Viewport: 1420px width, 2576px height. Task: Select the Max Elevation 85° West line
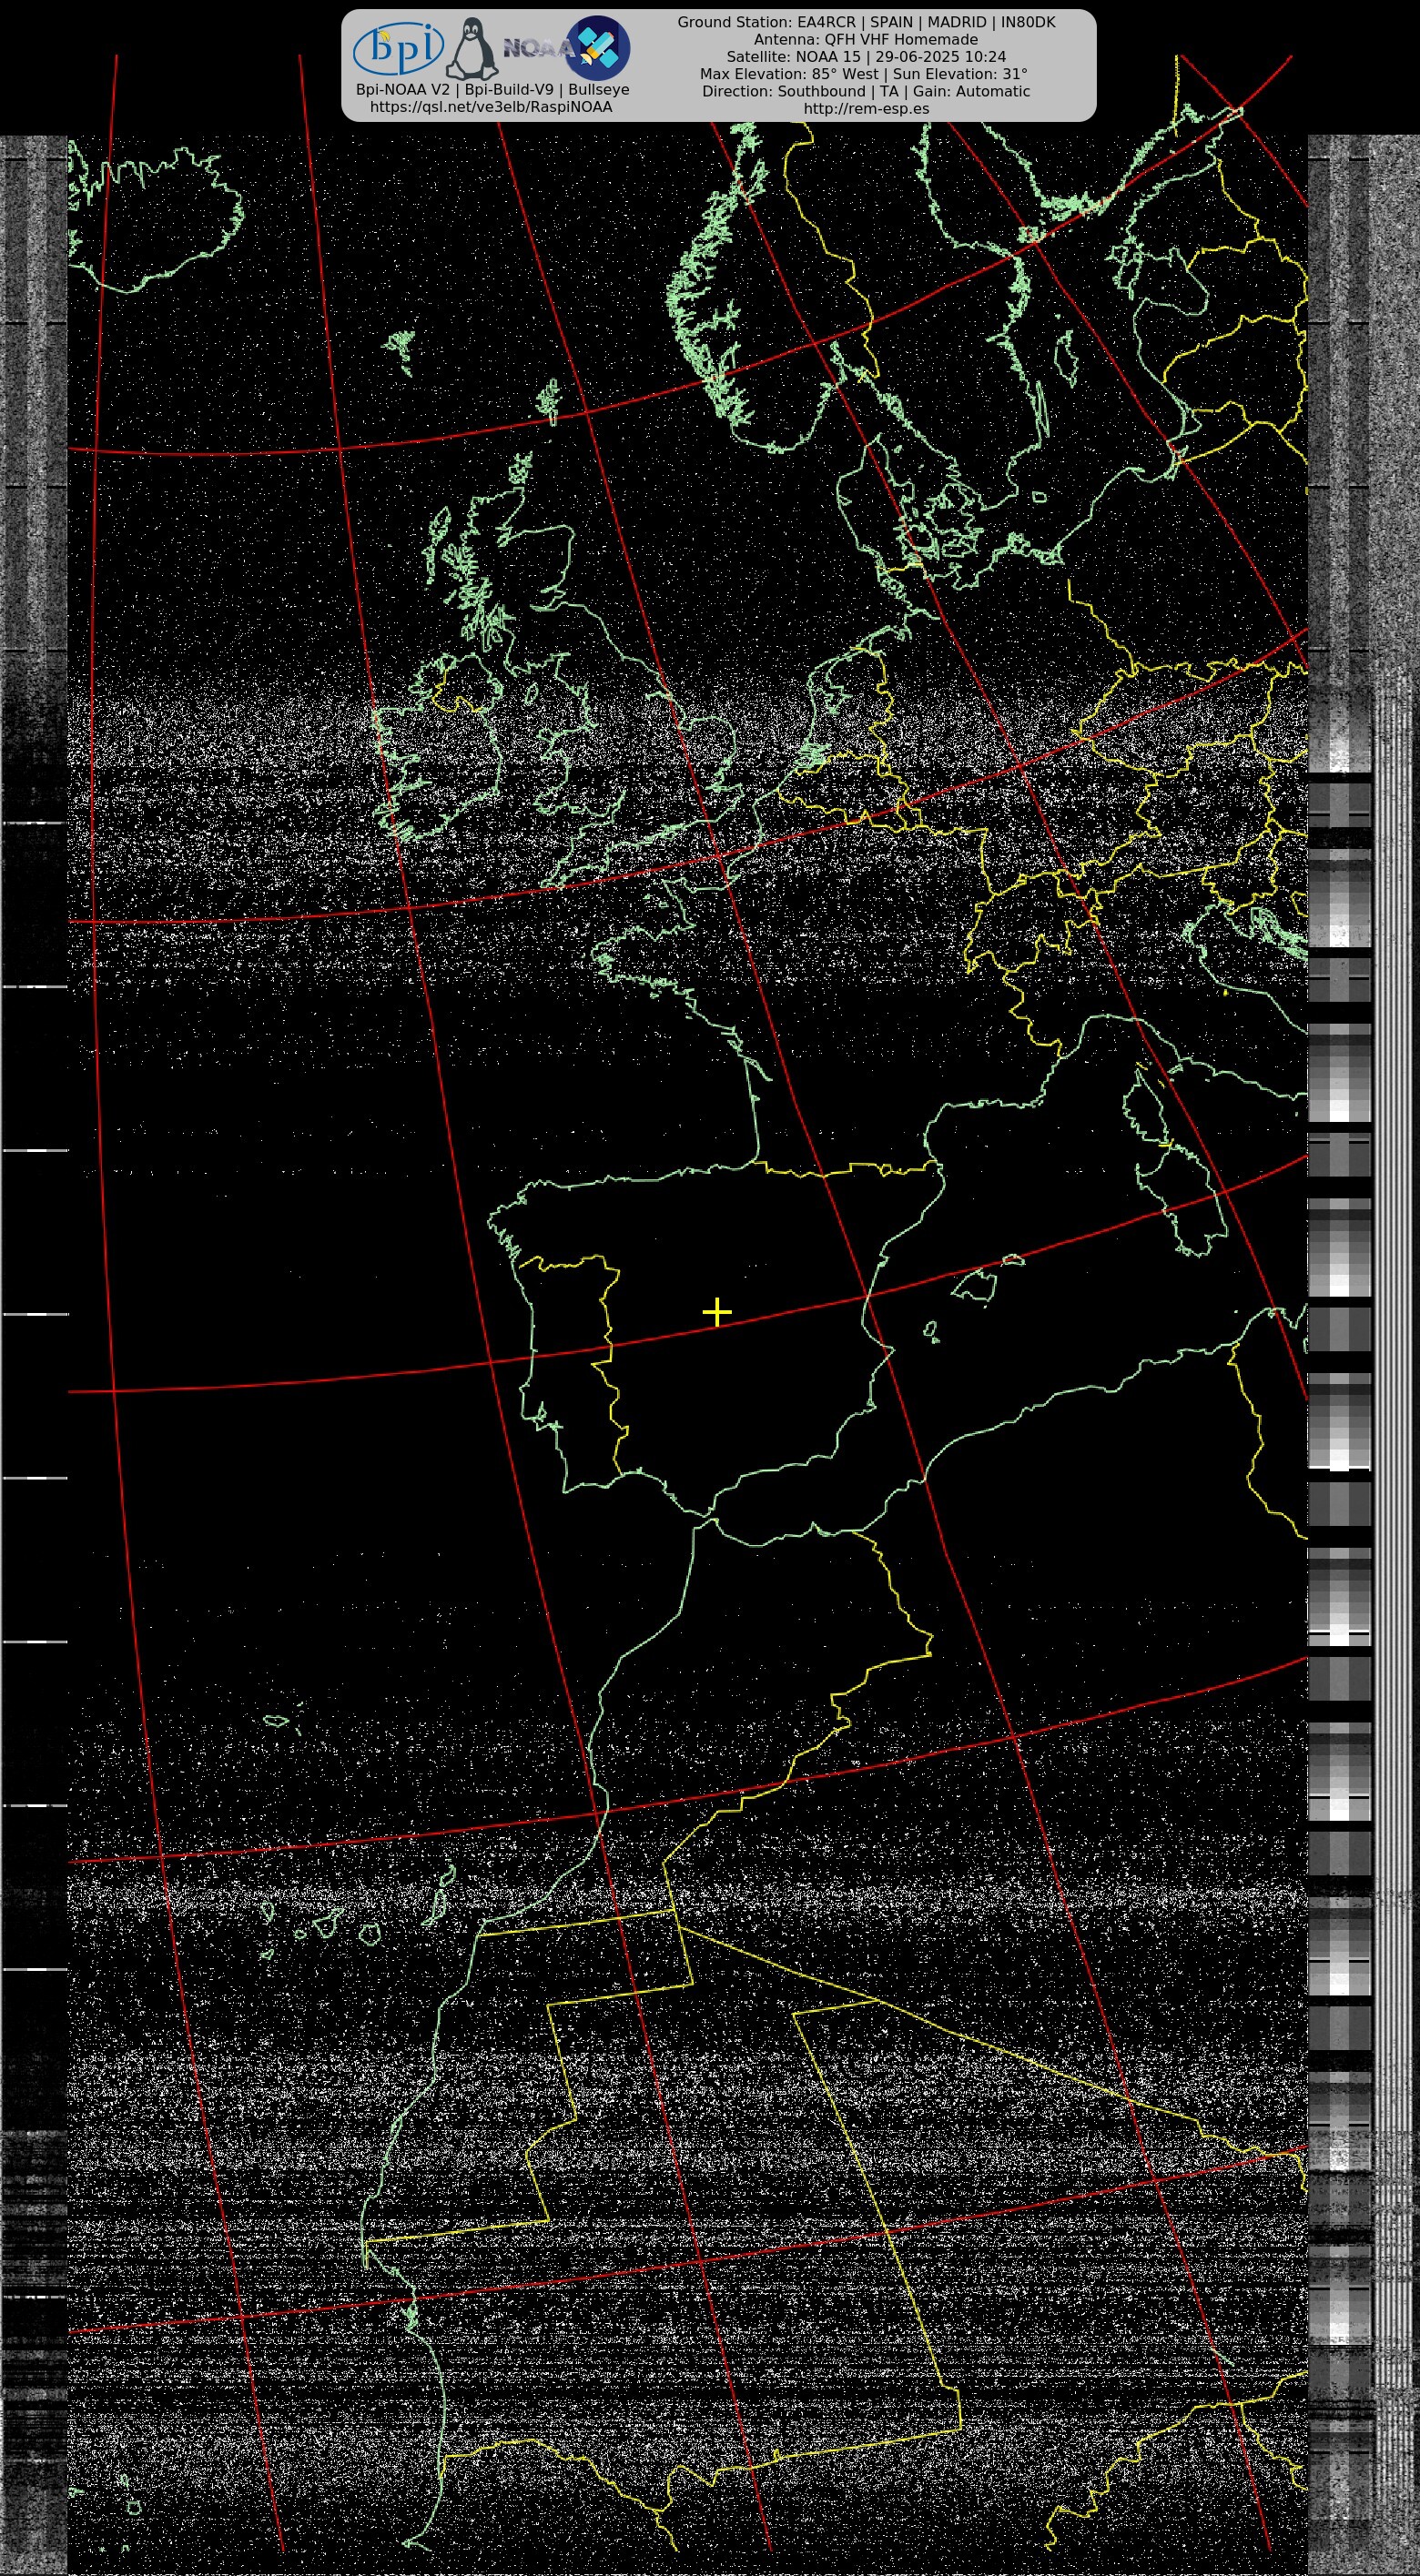pyautogui.click(x=864, y=74)
